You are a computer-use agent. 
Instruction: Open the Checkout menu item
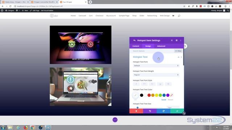coord(99,16)
